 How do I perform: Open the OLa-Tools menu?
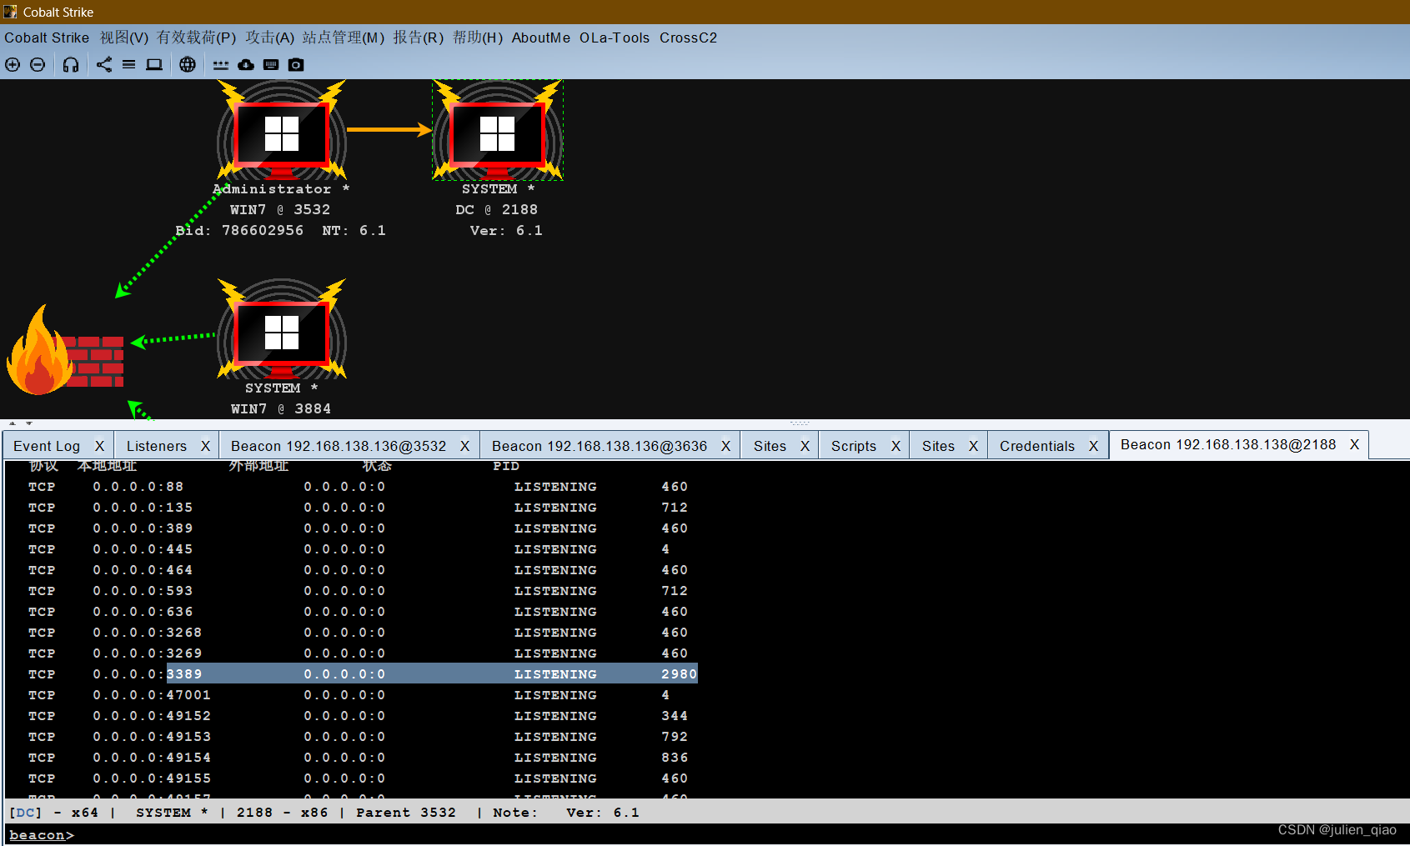coord(615,38)
